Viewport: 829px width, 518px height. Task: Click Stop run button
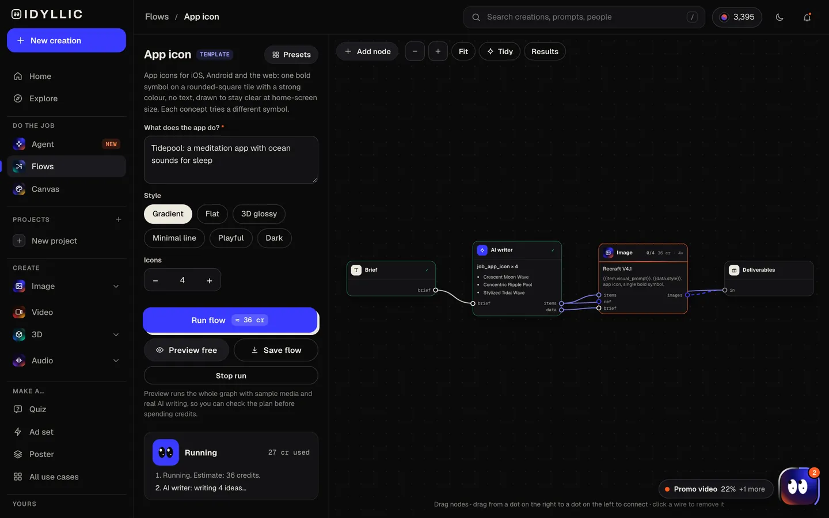pyautogui.click(x=231, y=376)
